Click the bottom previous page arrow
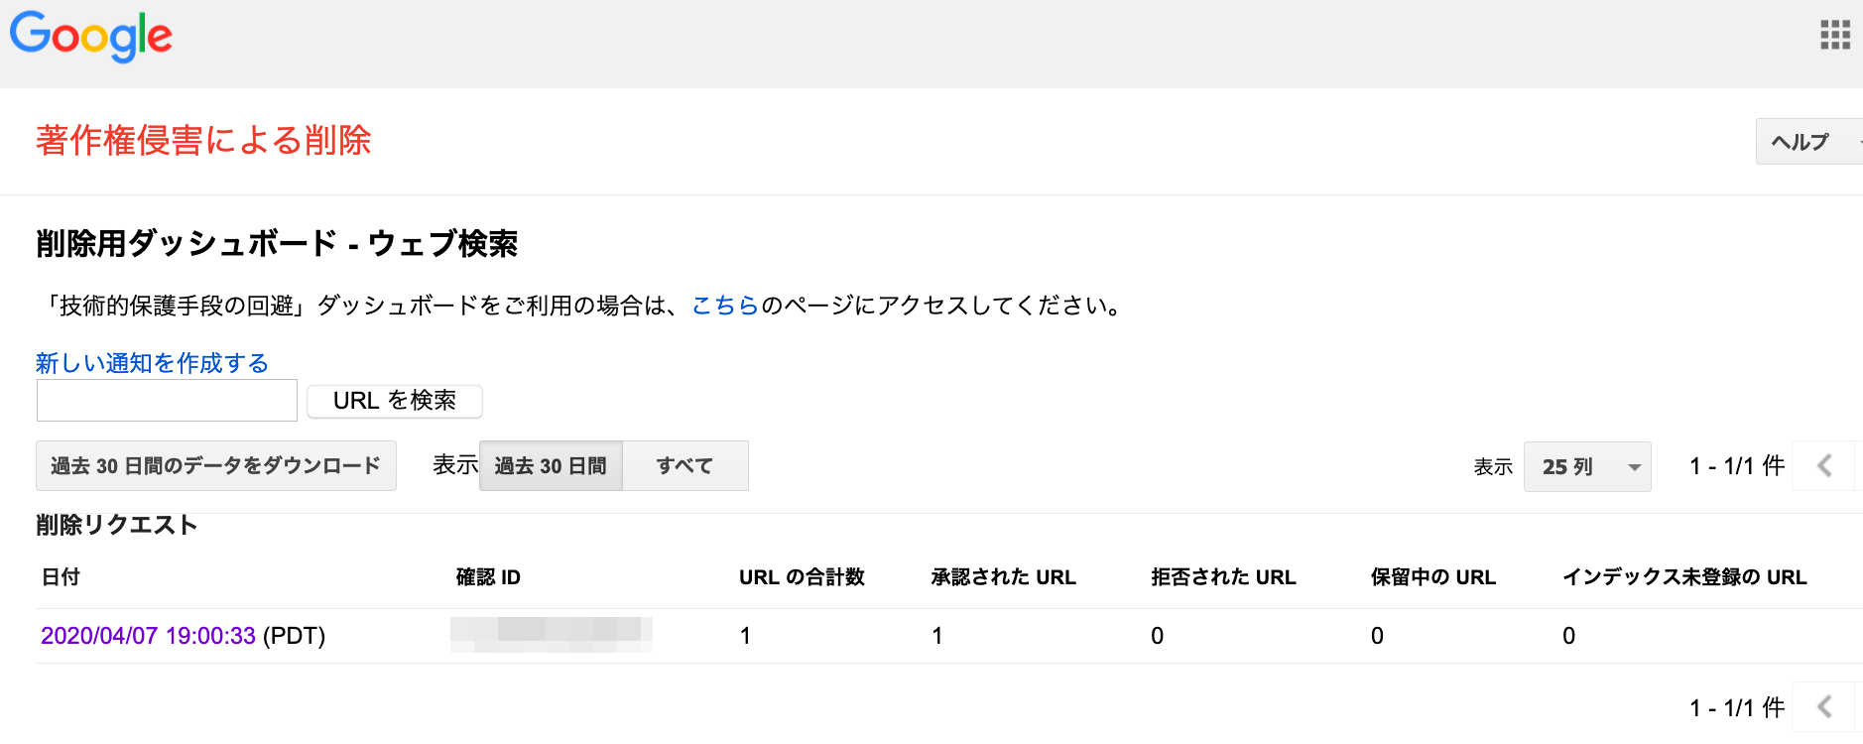This screenshot has height=744, width=1863. [1824, 707]
